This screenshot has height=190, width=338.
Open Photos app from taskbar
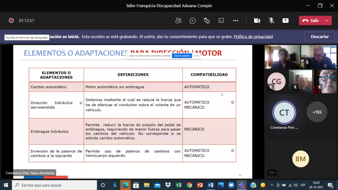click(x=221, y=185)
